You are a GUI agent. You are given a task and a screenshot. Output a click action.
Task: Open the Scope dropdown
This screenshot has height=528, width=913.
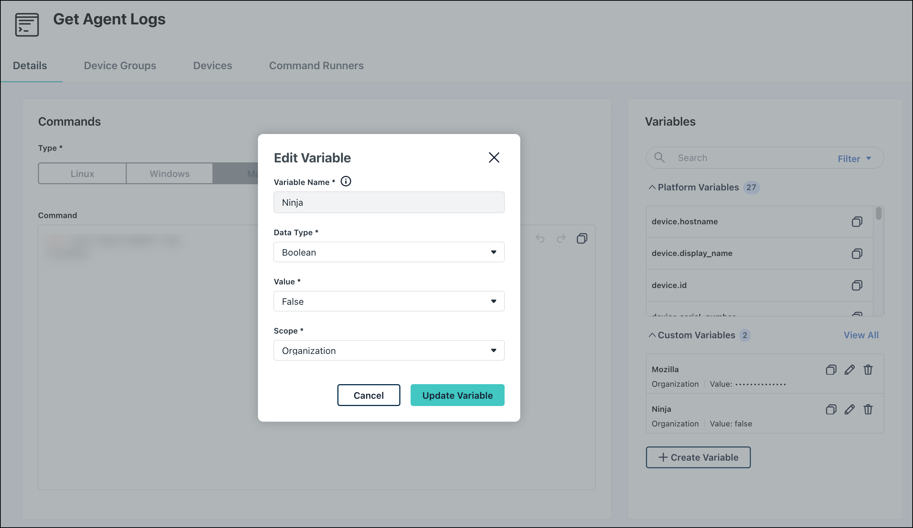(389, 351)
